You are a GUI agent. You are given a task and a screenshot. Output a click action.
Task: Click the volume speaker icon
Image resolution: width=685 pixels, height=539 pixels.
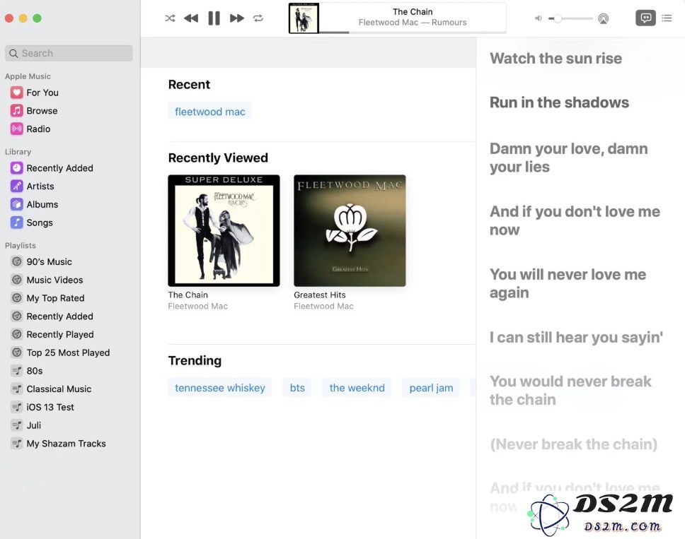pyautogui.click(x=539, y=18)
